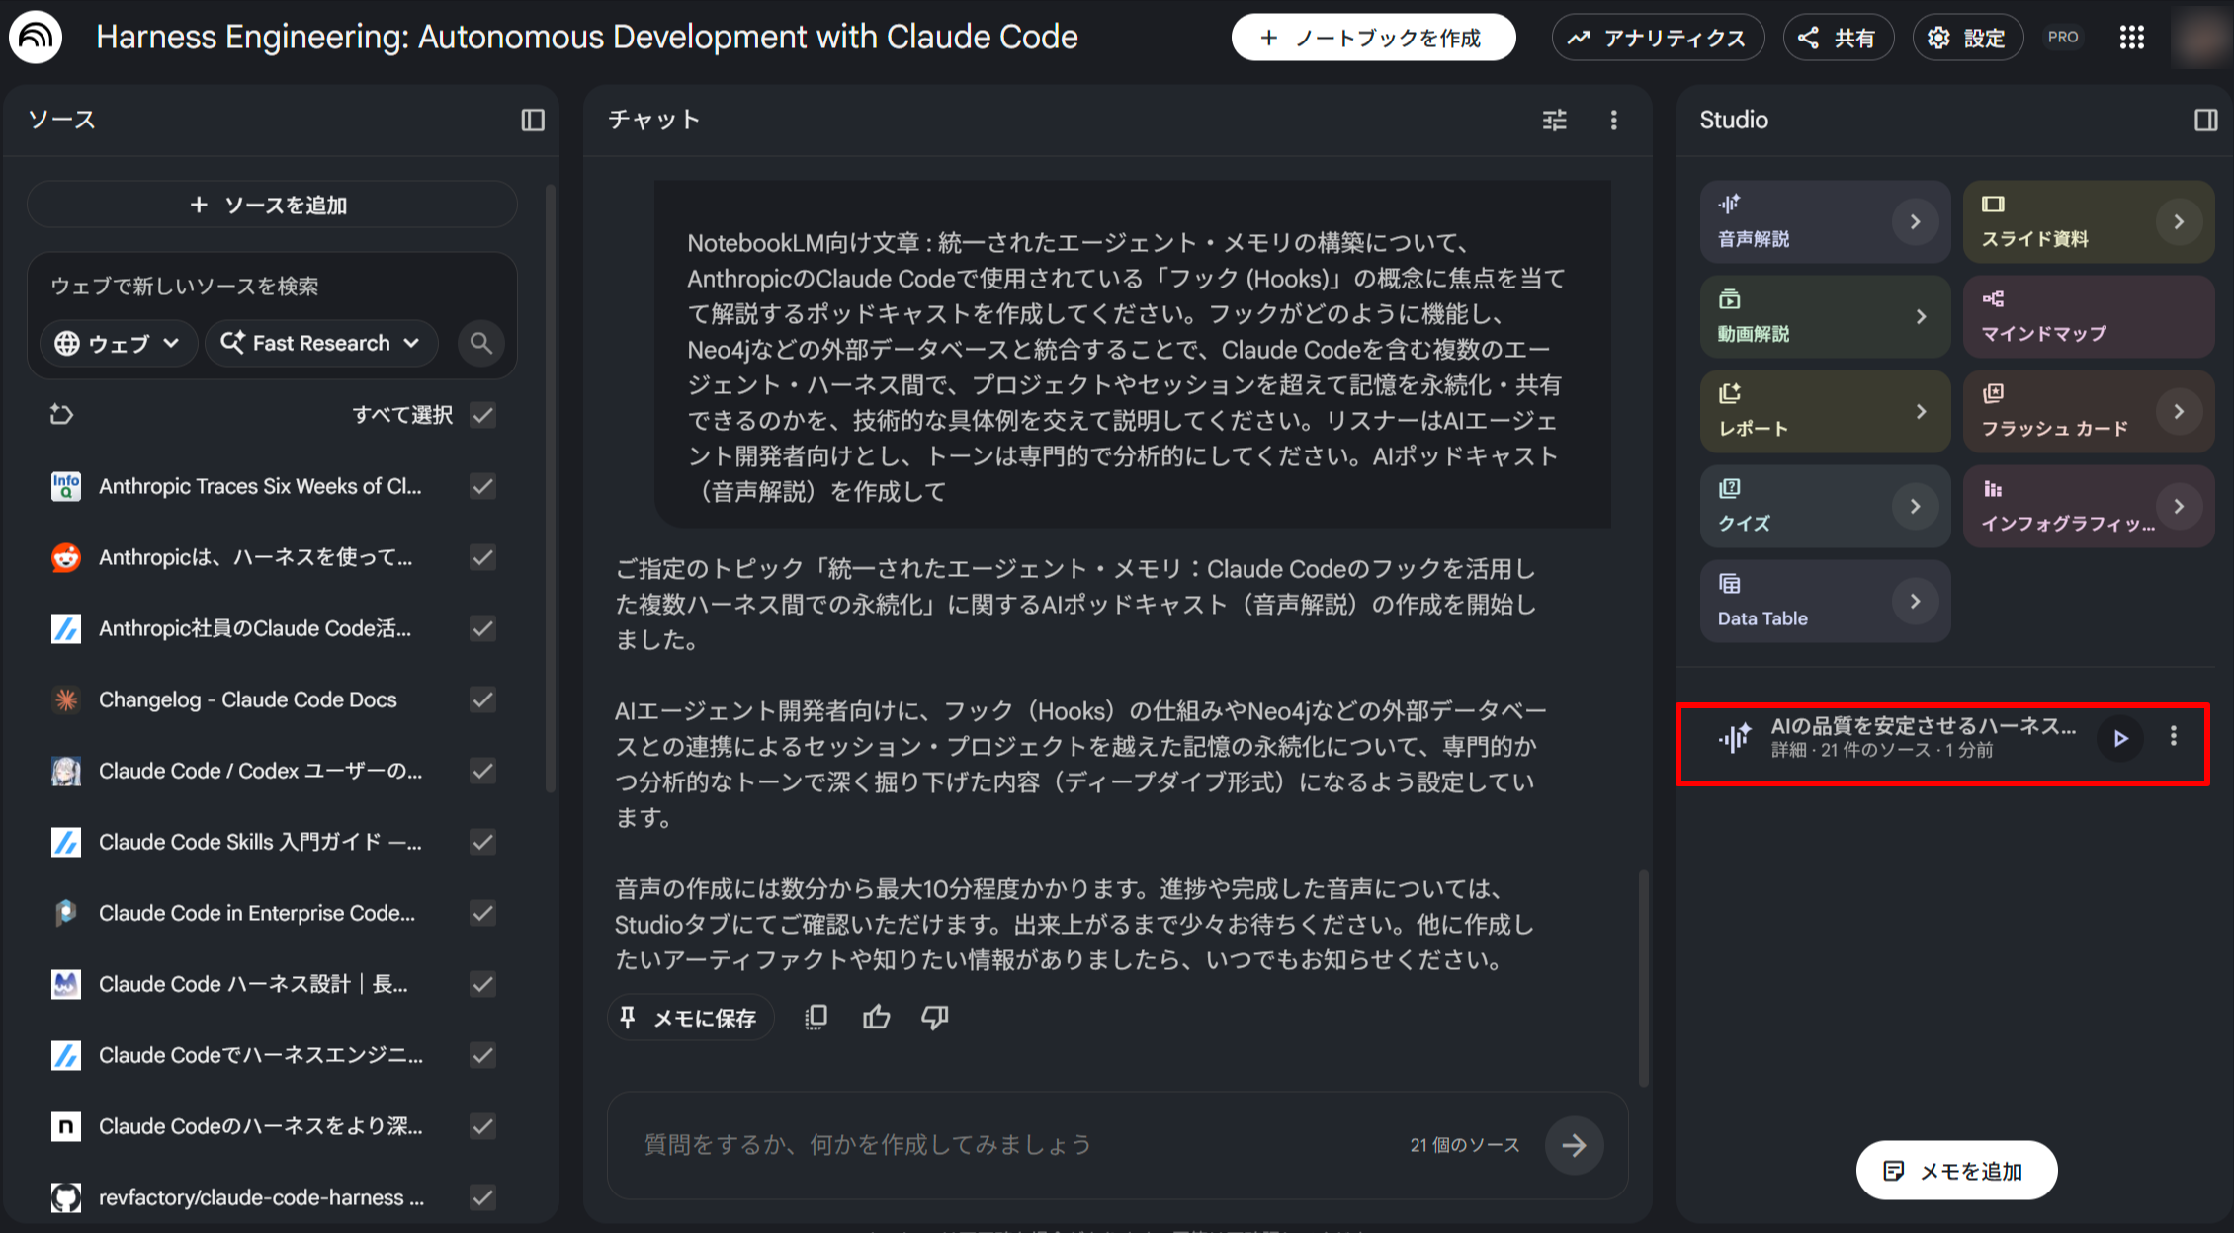Open the NotebookLM home logo
Image resolution: width=2234 pixels, height=1233 pixels.
tap(36, 37)
